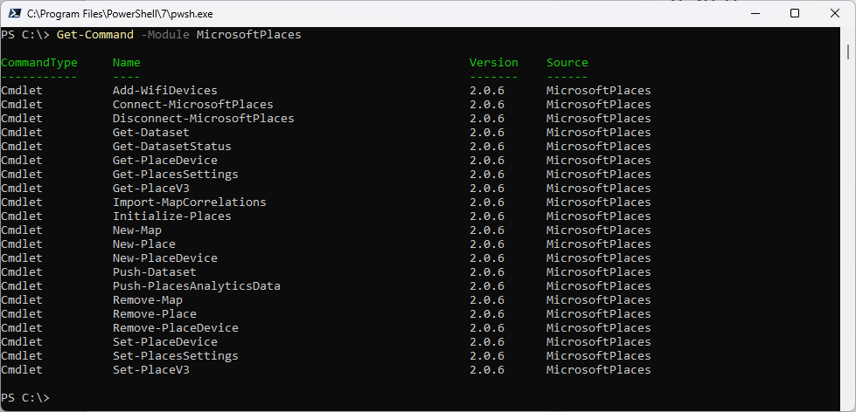Click the Set-PlacesSettings cmdlet name
Image resolution: width=856 pixels, height=412 pixels.
tap(176, 356)
